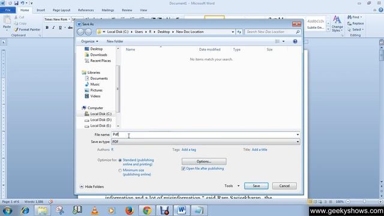The width and height of the screenshot is (384, 216).
Task: Click the Undo icon in Quick Access Toolbar
Action: click(22, 3)
